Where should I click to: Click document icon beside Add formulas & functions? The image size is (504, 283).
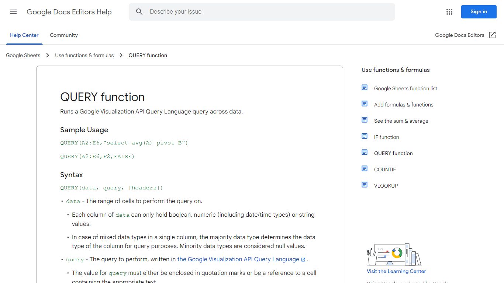pyautogui.click(x=365, y=104)
